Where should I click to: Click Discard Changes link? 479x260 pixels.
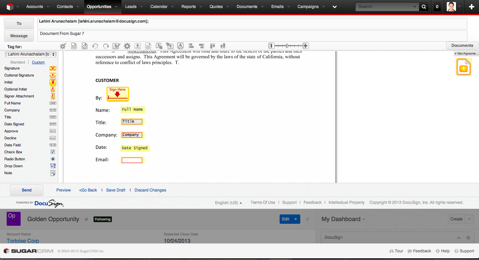[150, 190]
